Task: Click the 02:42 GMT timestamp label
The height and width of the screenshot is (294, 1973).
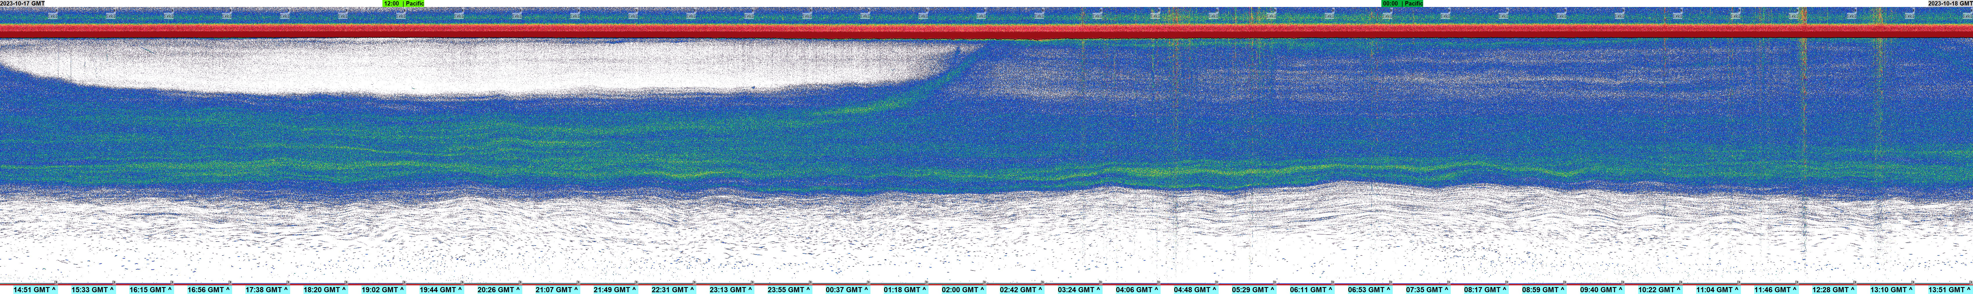Action: (x=1021, y=290)
